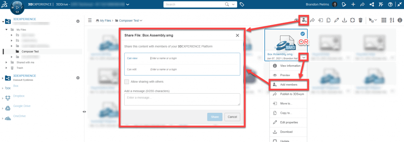Expand the Dropbox drive node
Viewport: 404px width, 142px height.
click(3, 98)
